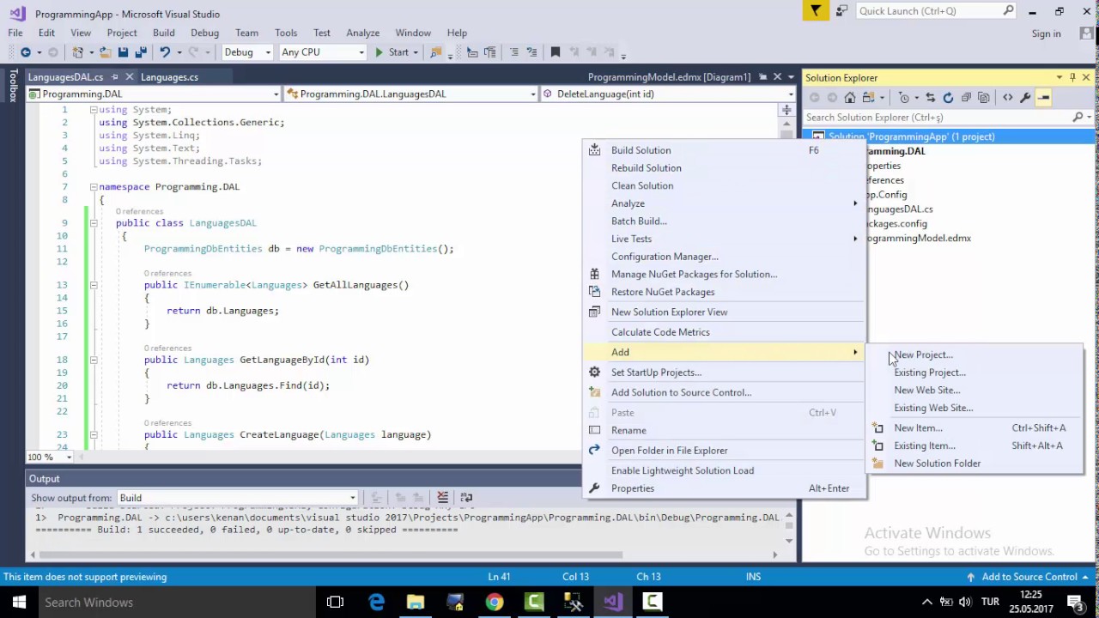
Task: Collapse the namespace Programming.DAL code block
Action: pyautogui.click(x=94, y=186)
